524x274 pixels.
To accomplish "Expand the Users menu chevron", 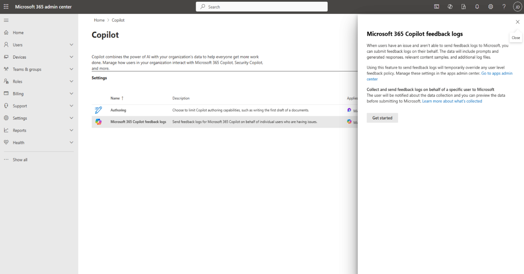I will click(71, 44).
